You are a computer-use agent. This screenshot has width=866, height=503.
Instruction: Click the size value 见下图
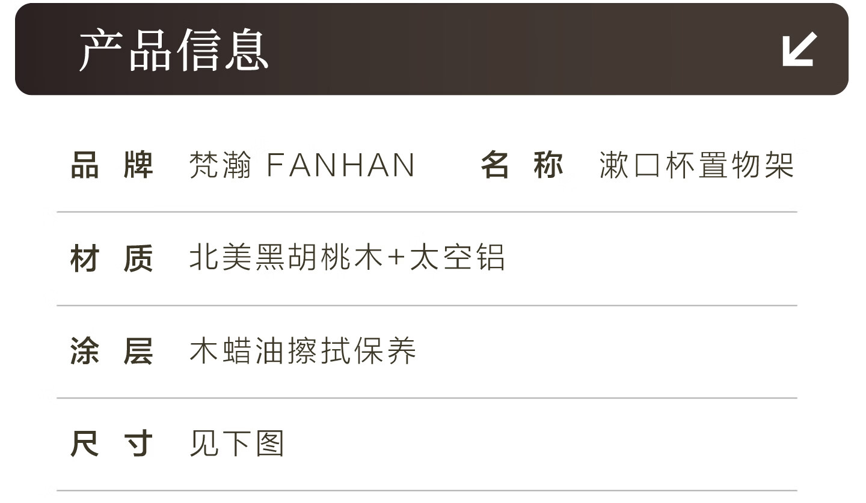pyautogui.click(x=236, y=444)
